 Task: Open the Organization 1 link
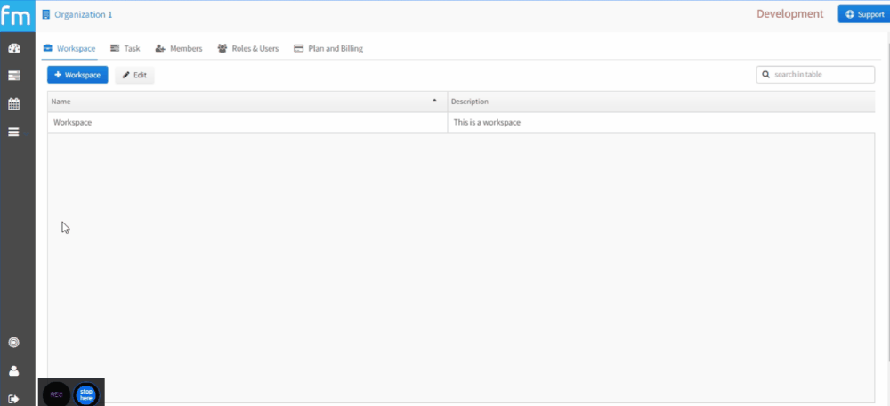(84, 15)
